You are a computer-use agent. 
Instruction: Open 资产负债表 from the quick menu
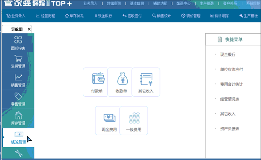pyautogui.click(x=230, y=129)
